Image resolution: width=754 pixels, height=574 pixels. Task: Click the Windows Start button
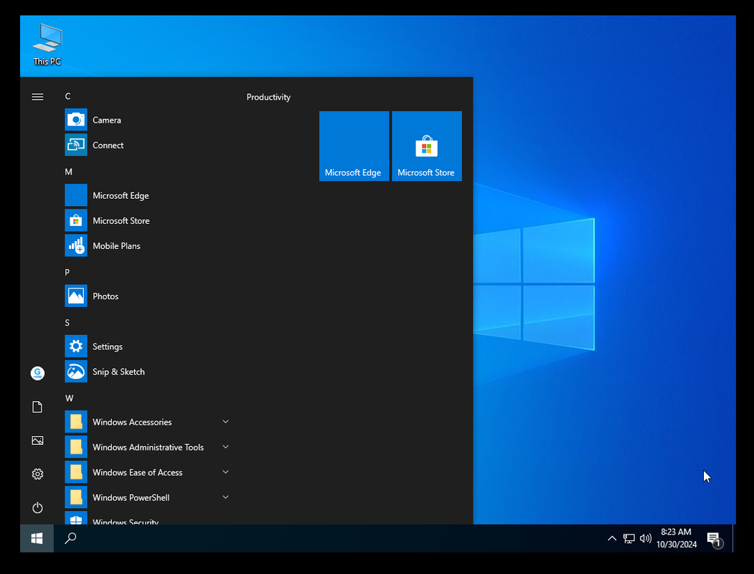(37, 538)
